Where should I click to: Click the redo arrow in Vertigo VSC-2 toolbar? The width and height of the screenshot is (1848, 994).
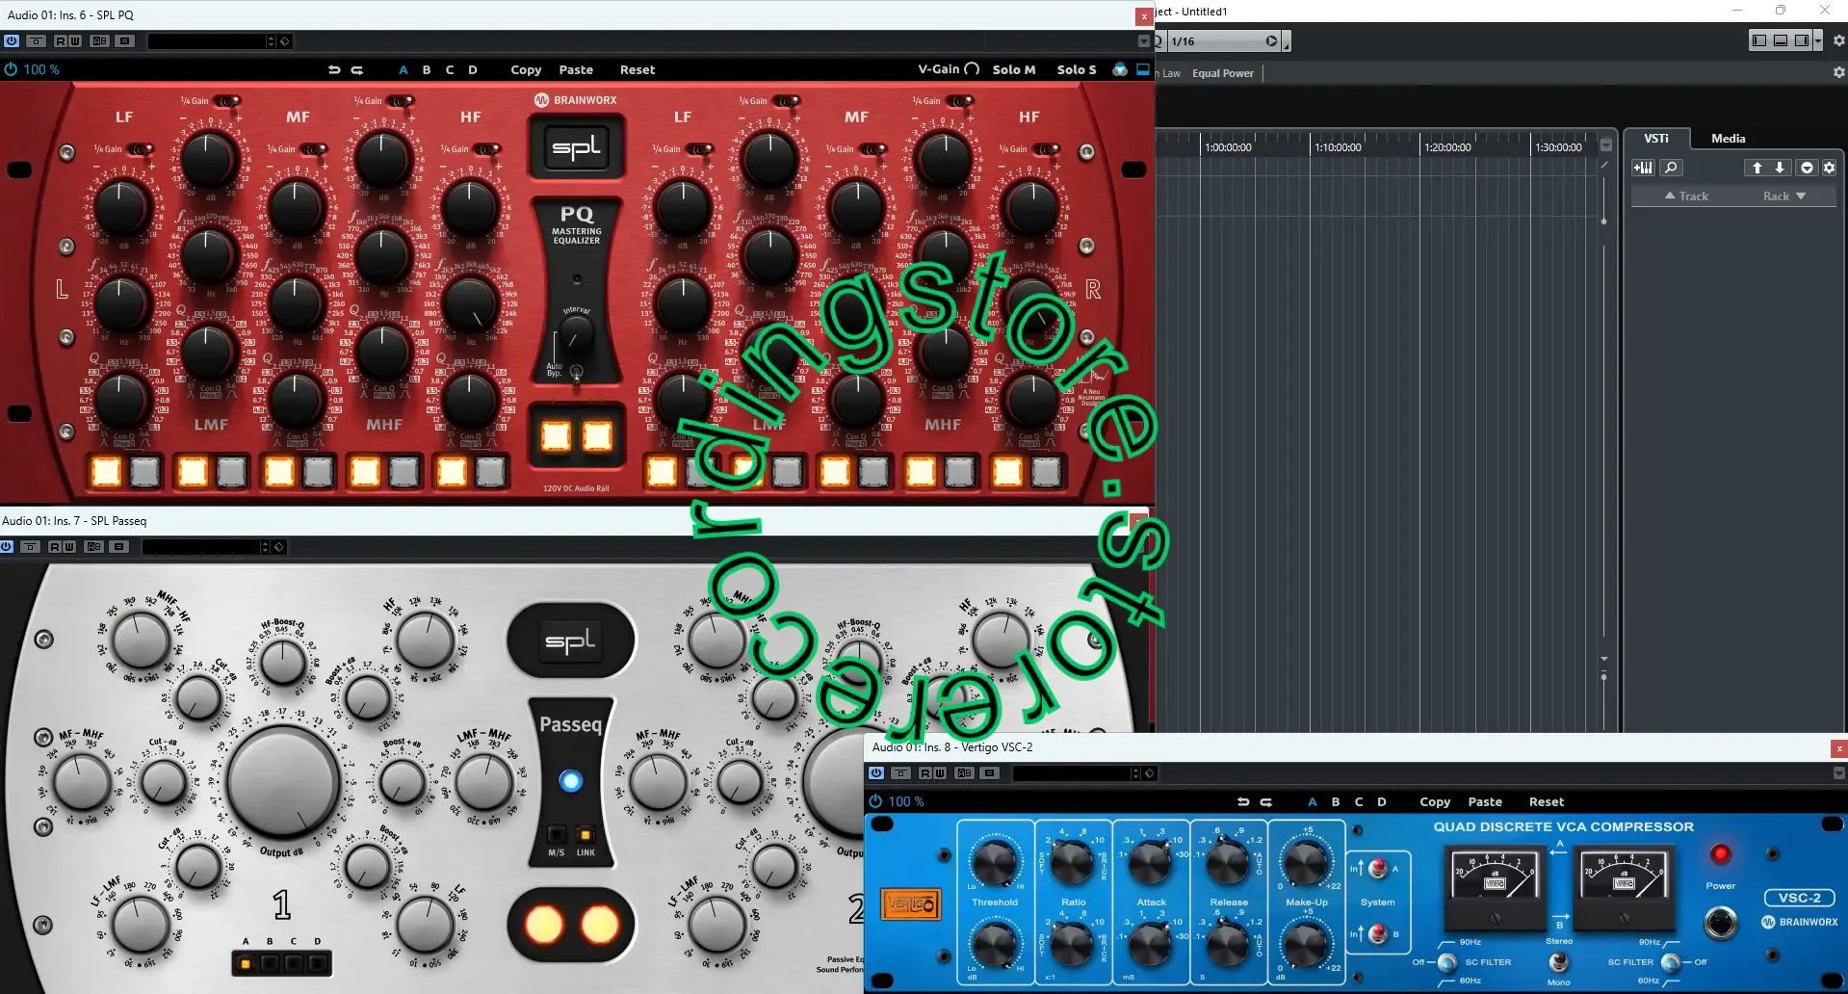1266,801
